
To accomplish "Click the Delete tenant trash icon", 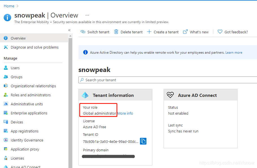I will pos(116,32).
